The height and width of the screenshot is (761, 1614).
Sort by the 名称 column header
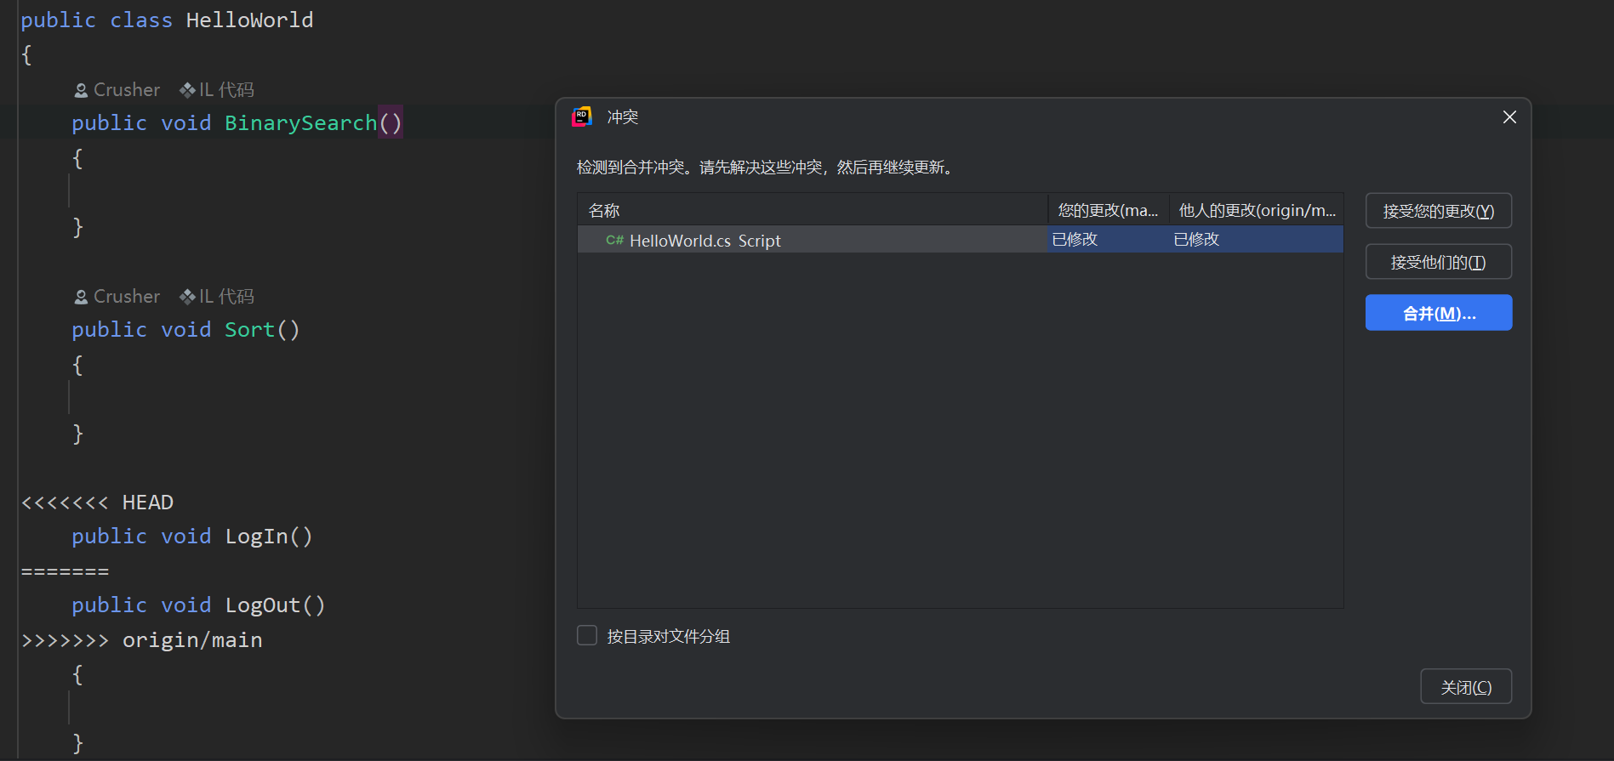pyautogui.click(x=604, y=210)
